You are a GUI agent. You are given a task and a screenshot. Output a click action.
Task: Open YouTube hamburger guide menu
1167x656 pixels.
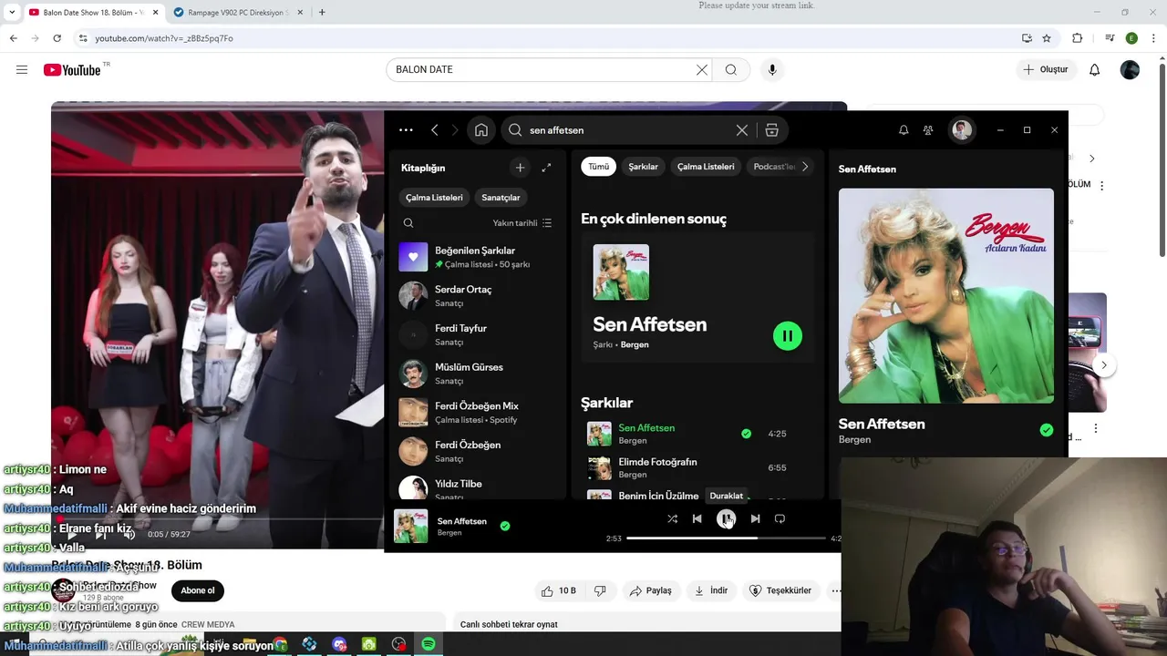[22, 69]
